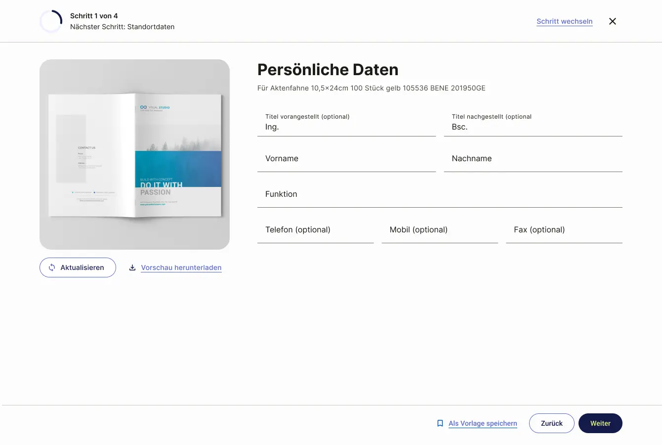Click the Weiter button to continue

[600, 423]
